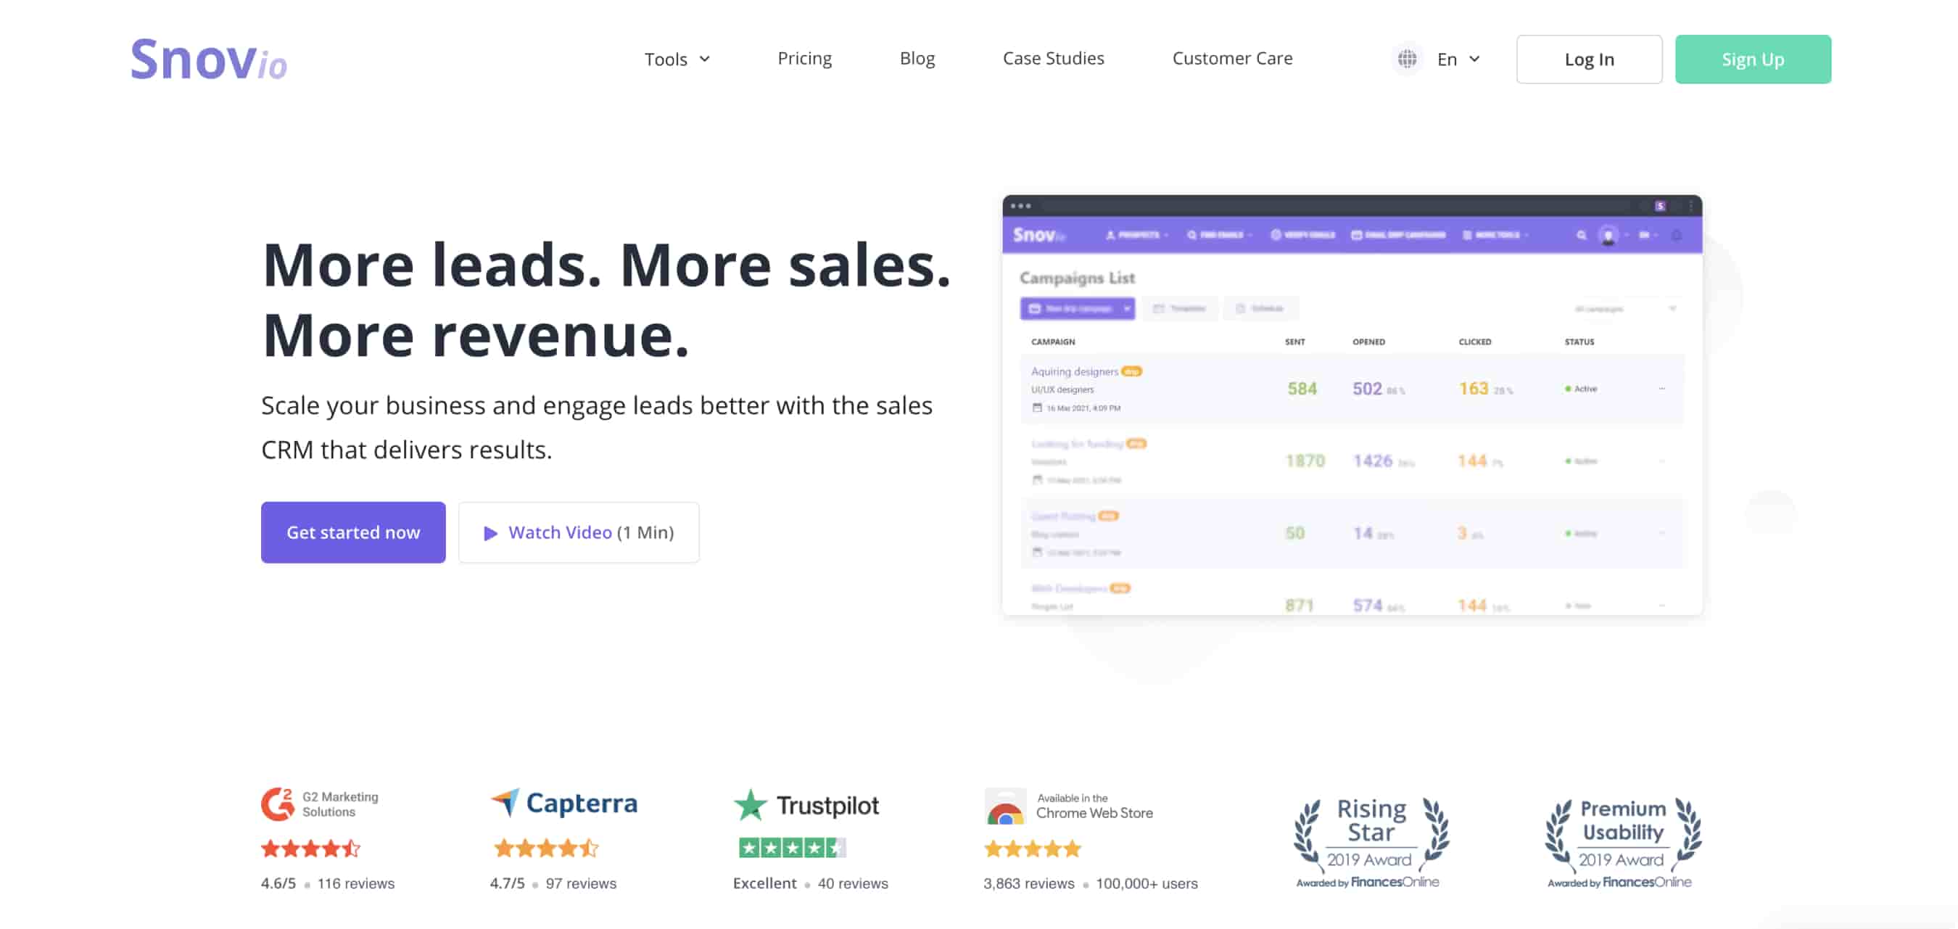Open Customer Care in navigation
The width and height of the screenshot is (1958, 929).
click(1231, 58)
